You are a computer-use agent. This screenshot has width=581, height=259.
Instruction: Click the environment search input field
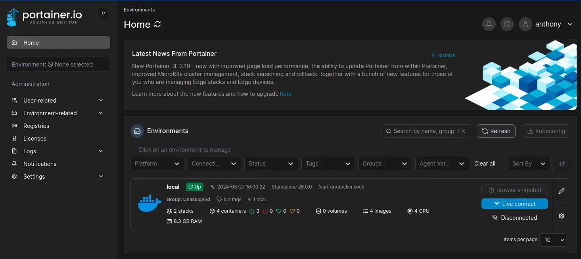click(424, 131)
